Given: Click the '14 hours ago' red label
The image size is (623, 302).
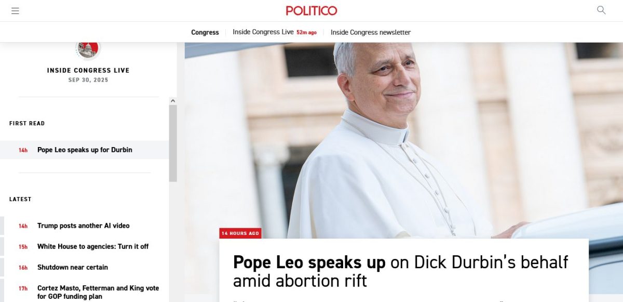Looking at the screenshot, I should pos(240,233).
